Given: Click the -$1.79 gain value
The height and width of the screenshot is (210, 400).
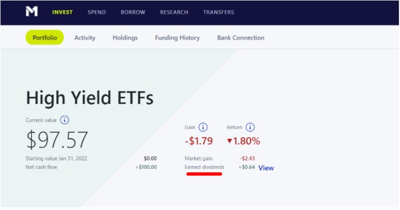Looking at the screenshot, I should (x=199, y=141).
